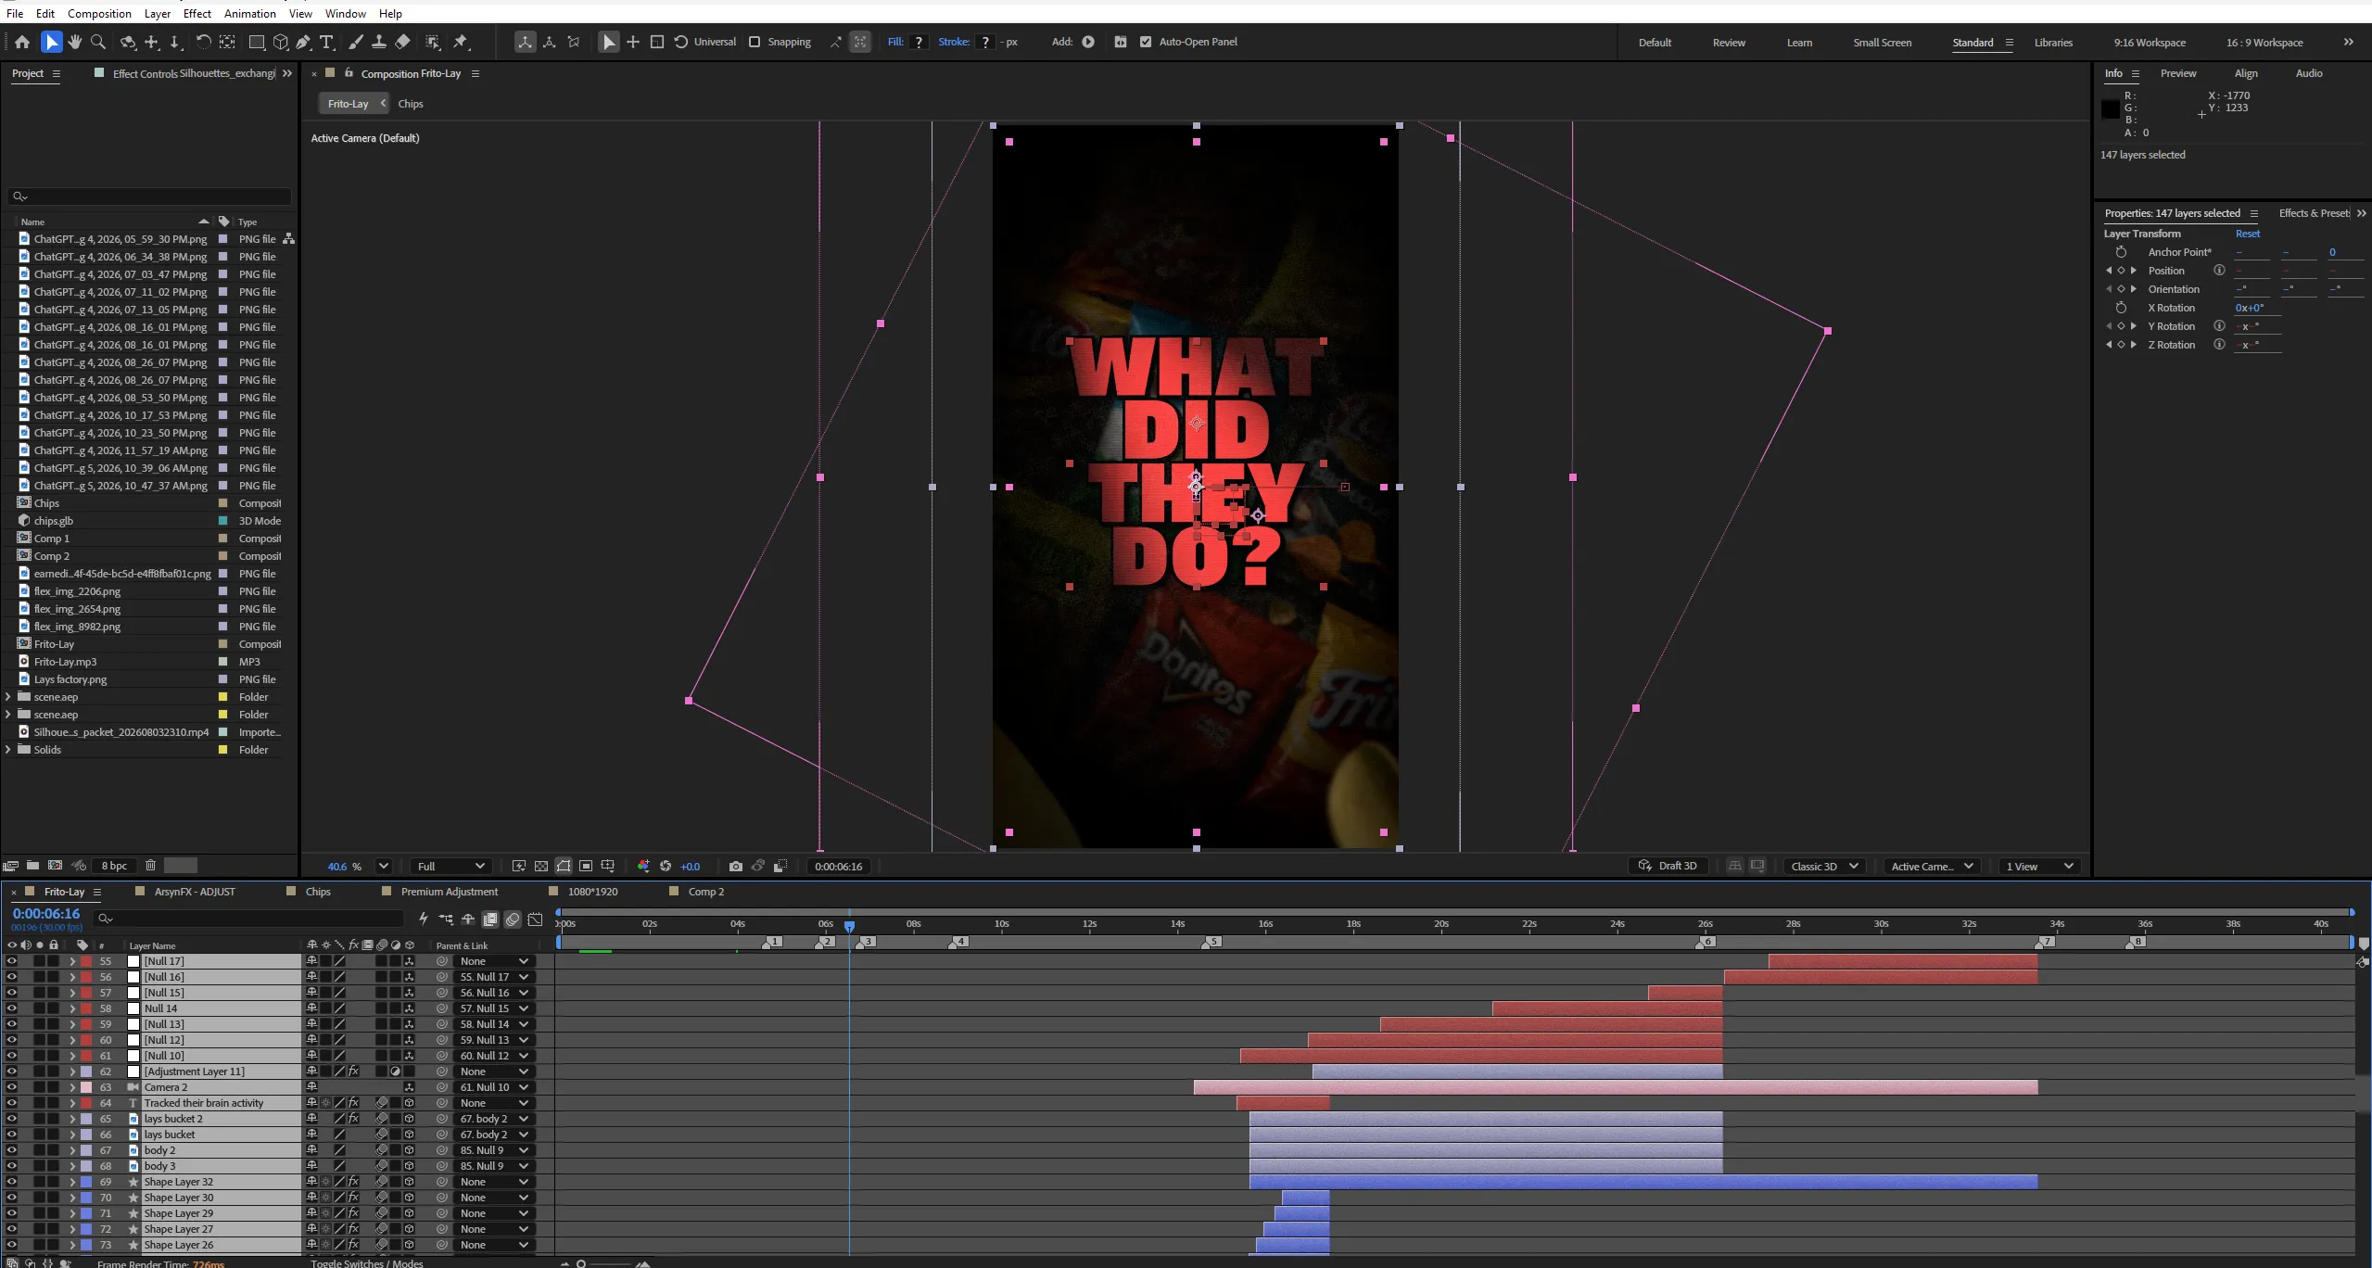Pick the Clone Stamp tool

[379, 42]
